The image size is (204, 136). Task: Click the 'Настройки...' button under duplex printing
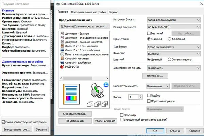(x=155, y=76)
